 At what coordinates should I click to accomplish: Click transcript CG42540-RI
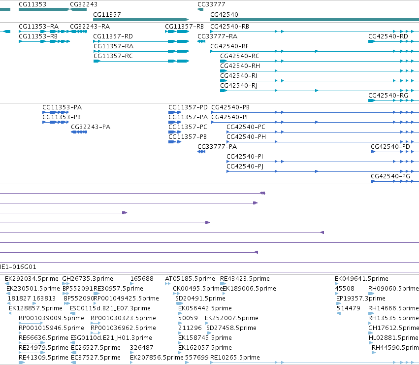239,76
